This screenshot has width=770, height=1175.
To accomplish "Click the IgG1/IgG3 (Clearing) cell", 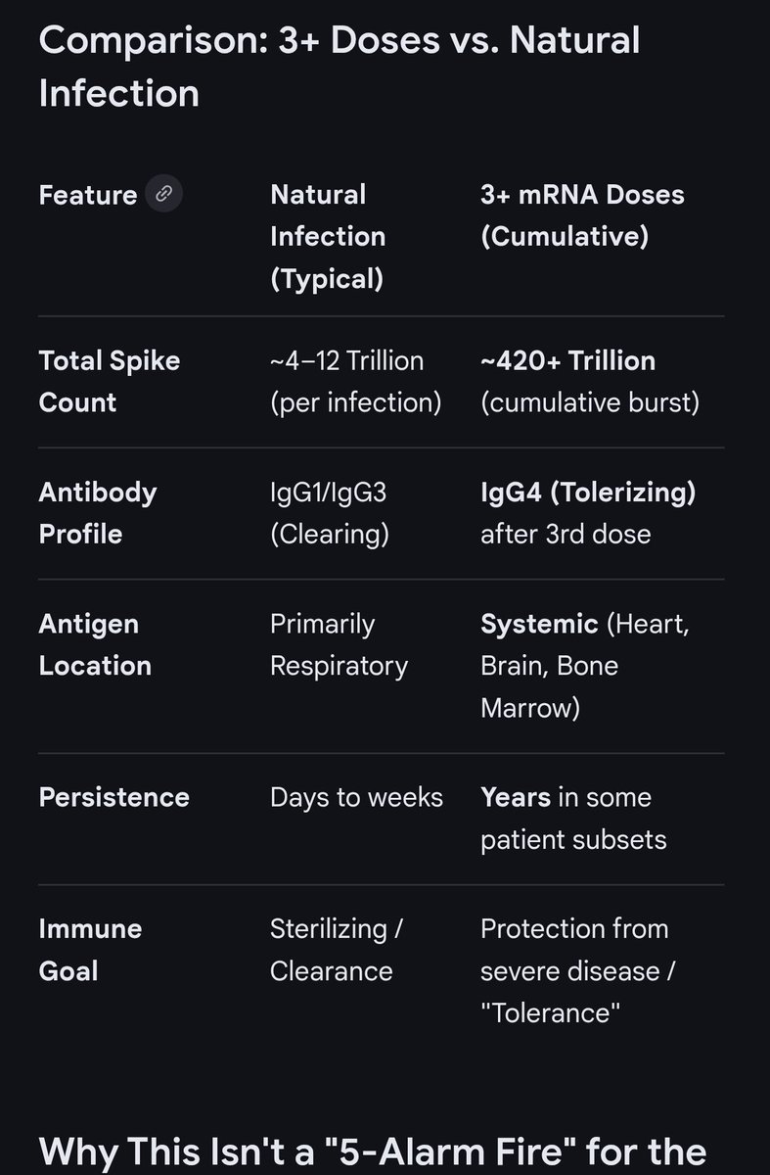I will (x=330, y=513).
